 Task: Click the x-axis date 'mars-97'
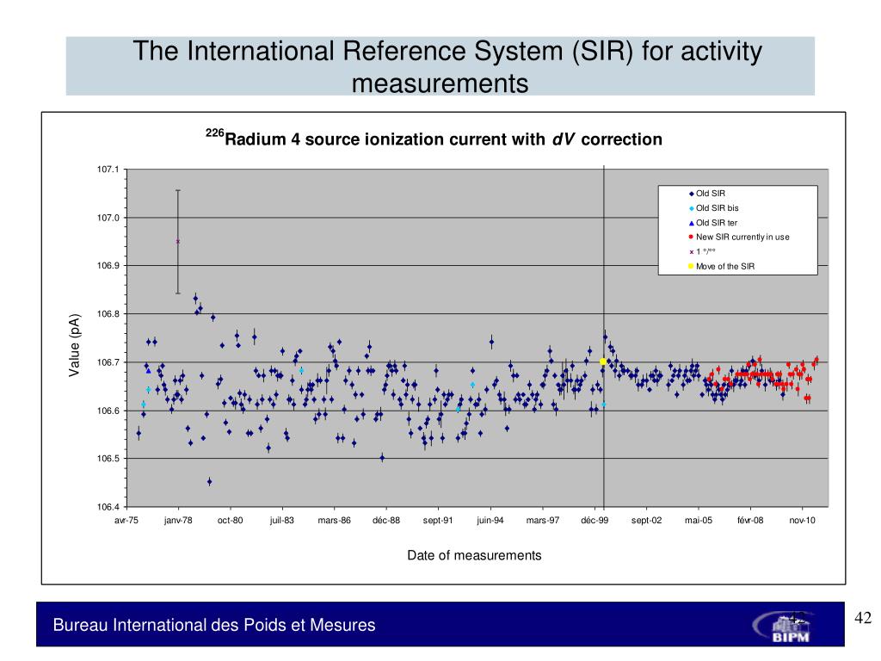click(543, 521)
